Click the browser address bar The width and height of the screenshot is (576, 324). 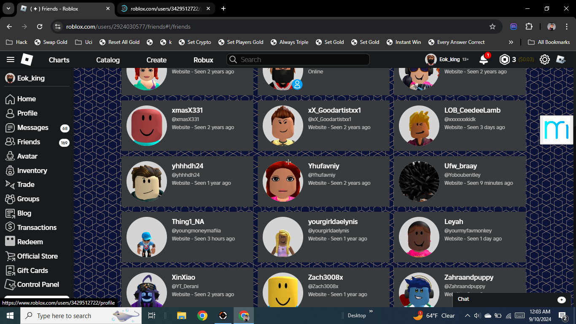tap(276, 27)
